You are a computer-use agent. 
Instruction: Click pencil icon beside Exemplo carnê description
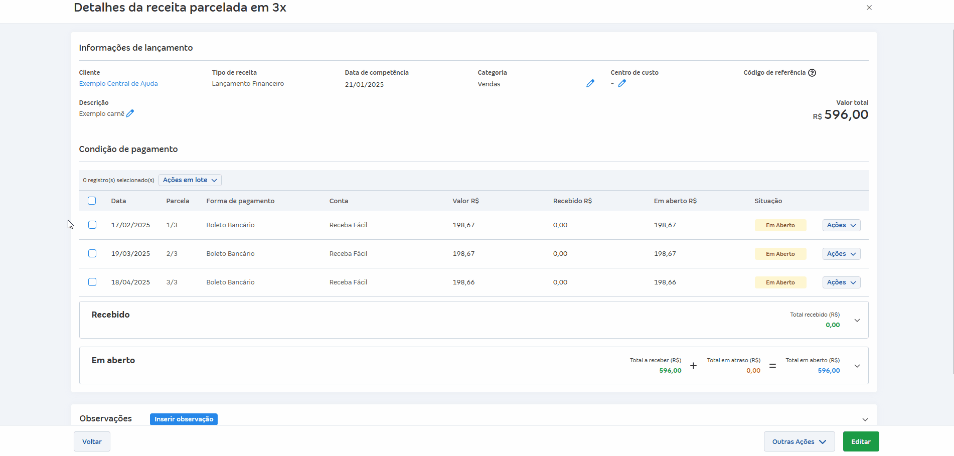pos(130,114)
